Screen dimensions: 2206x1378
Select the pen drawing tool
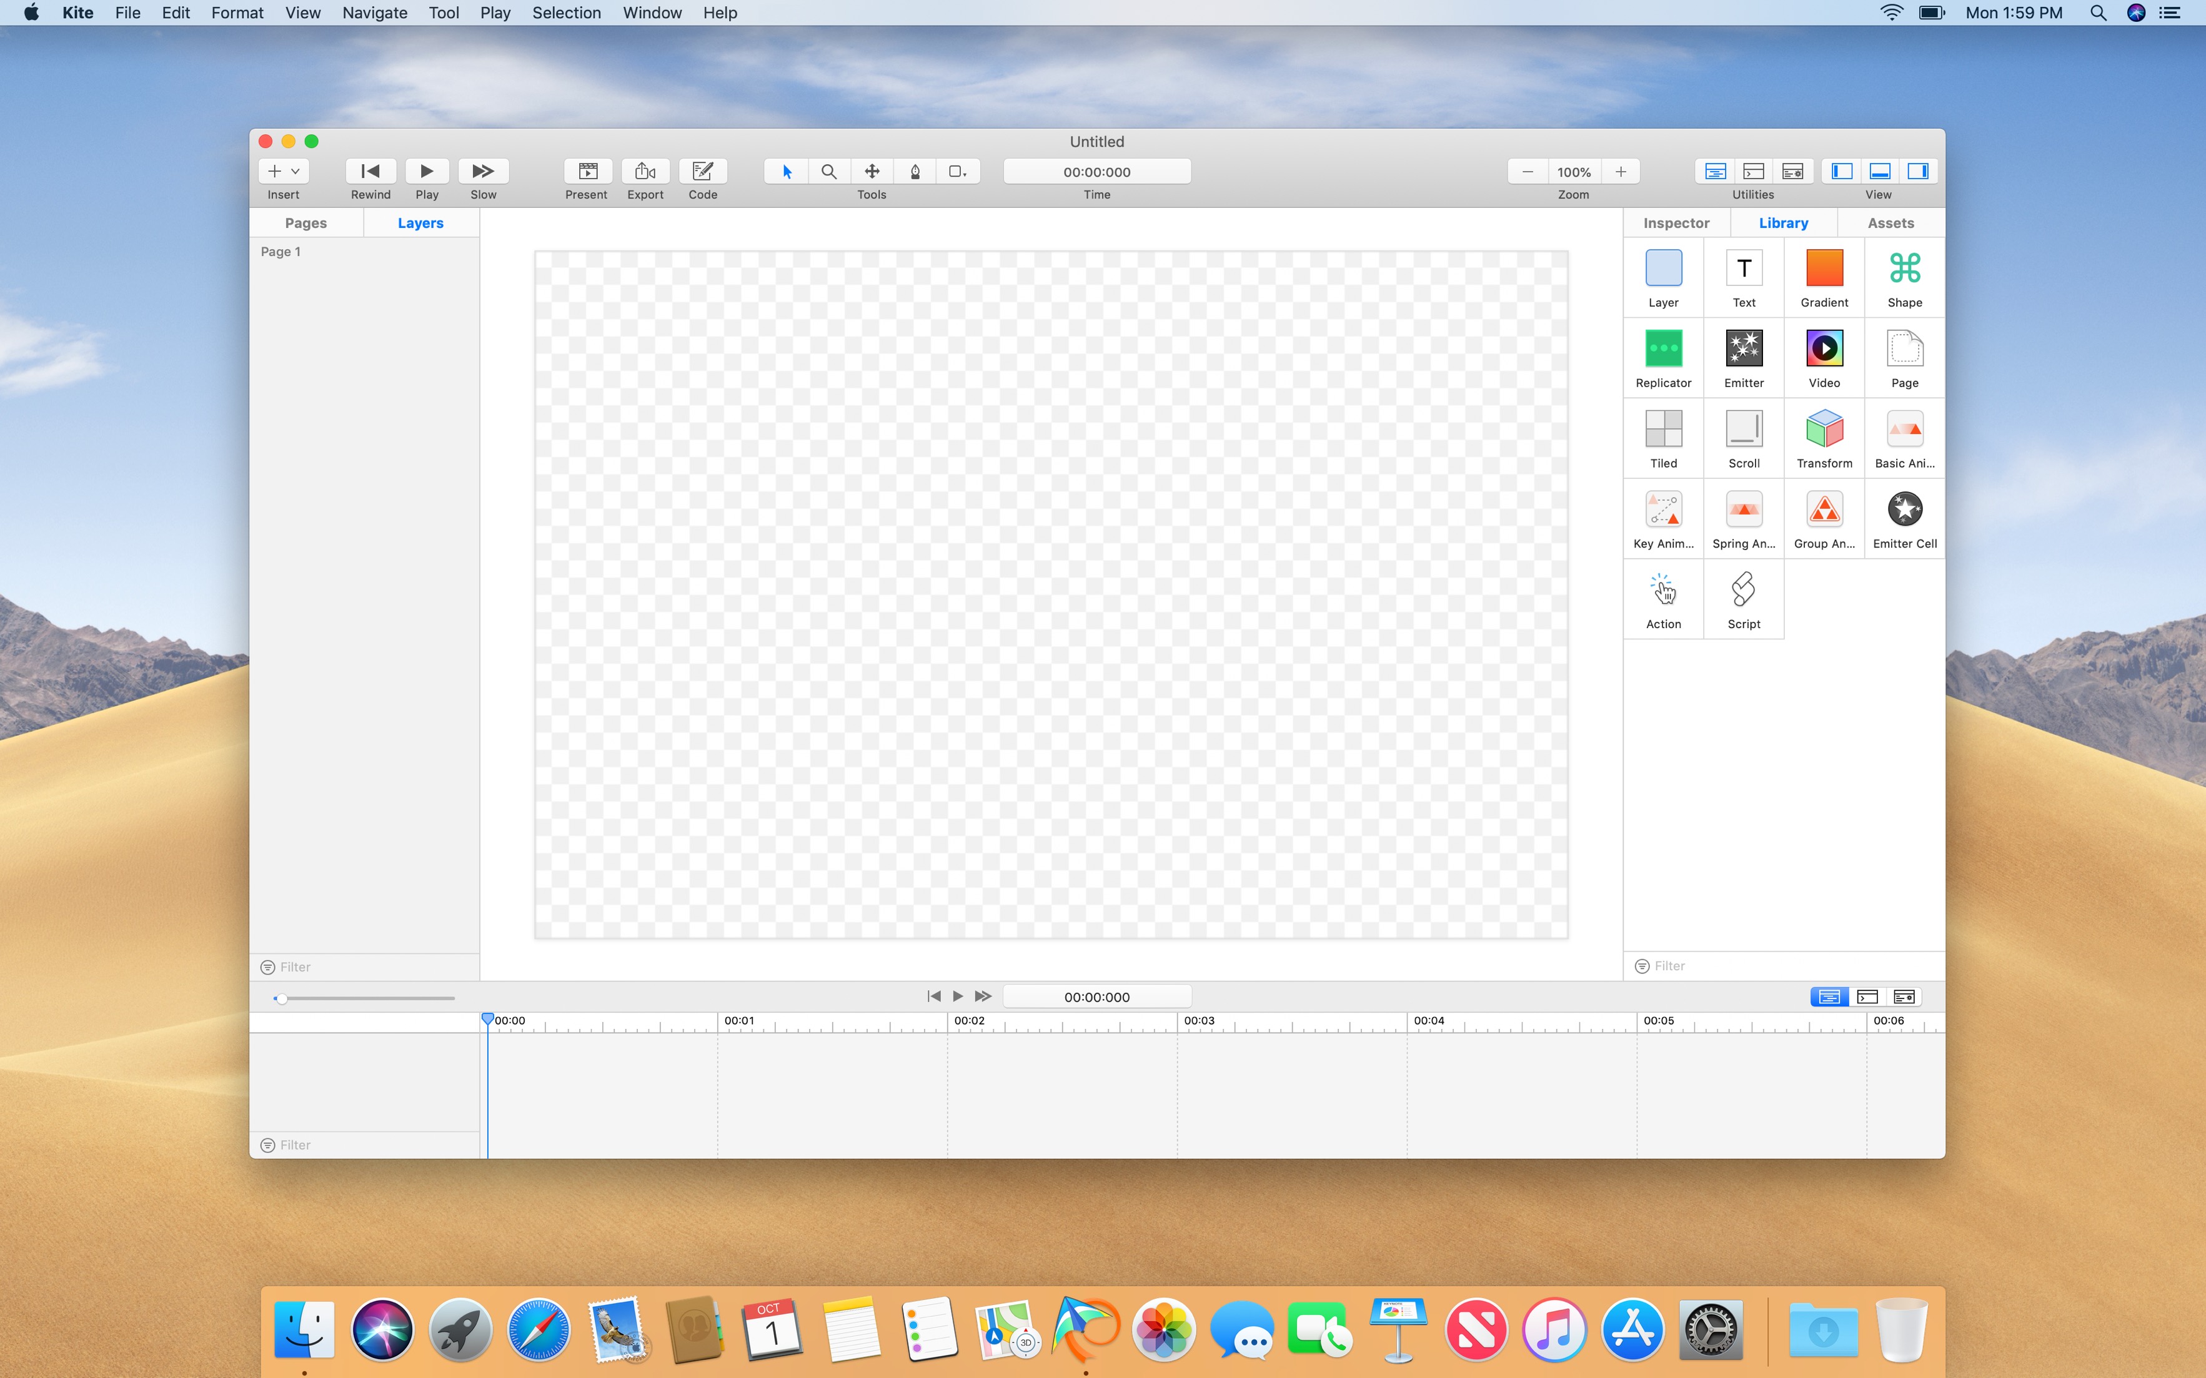(x=915, y=171)
